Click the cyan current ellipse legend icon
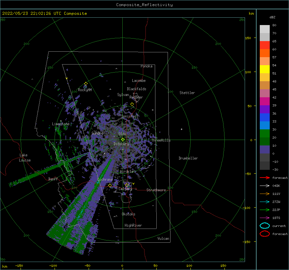289x270 pixels. click(265, 226)
